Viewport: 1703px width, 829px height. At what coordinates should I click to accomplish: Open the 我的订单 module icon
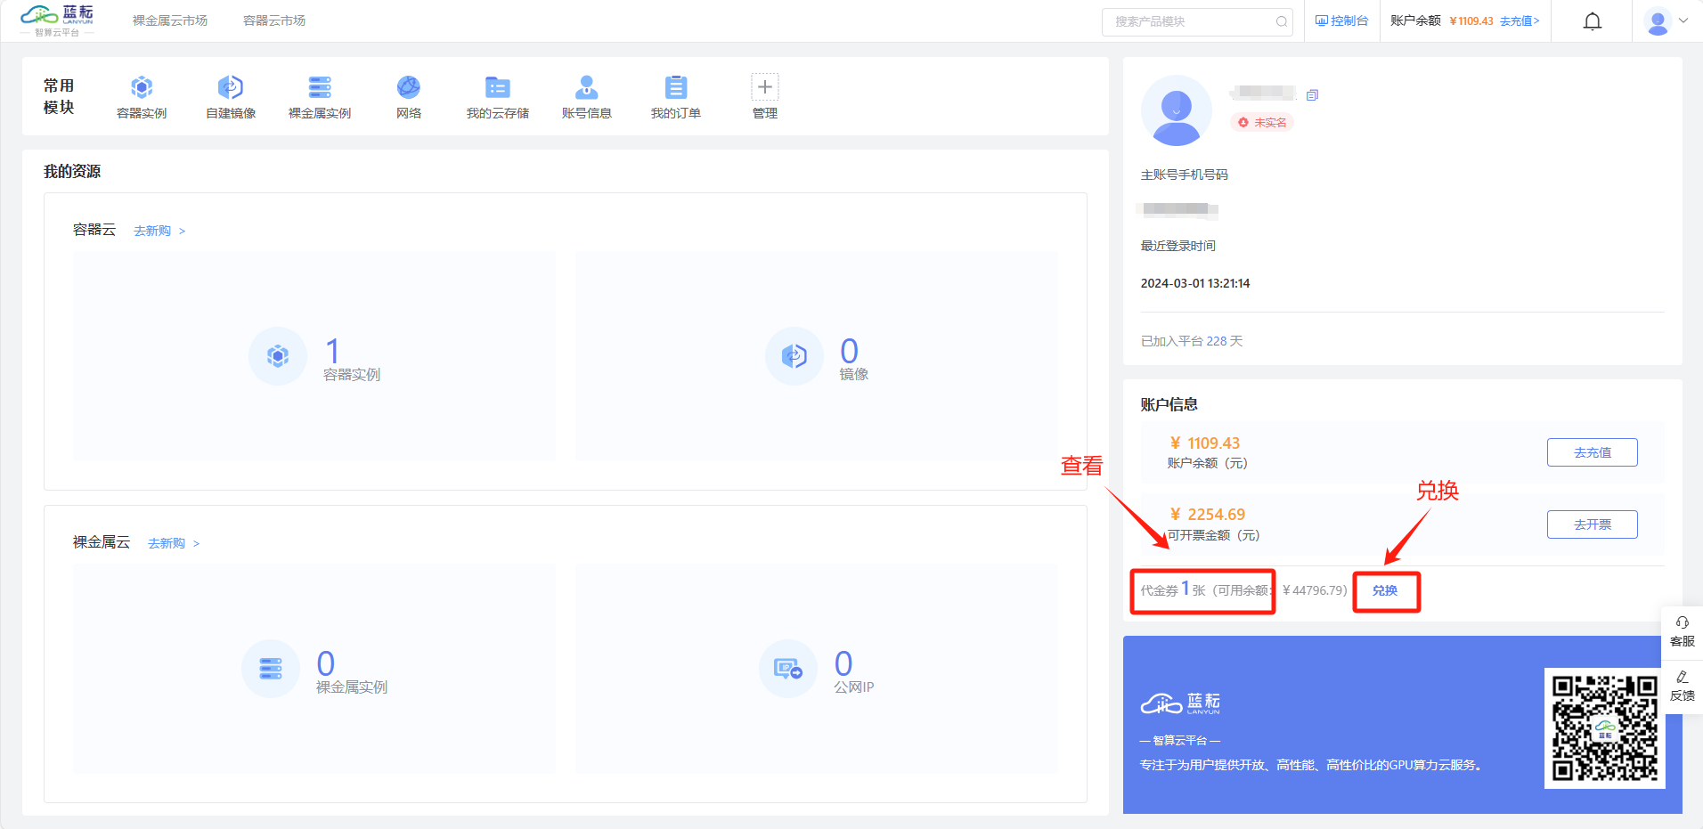pyautogui.click(x=676, y=87)
